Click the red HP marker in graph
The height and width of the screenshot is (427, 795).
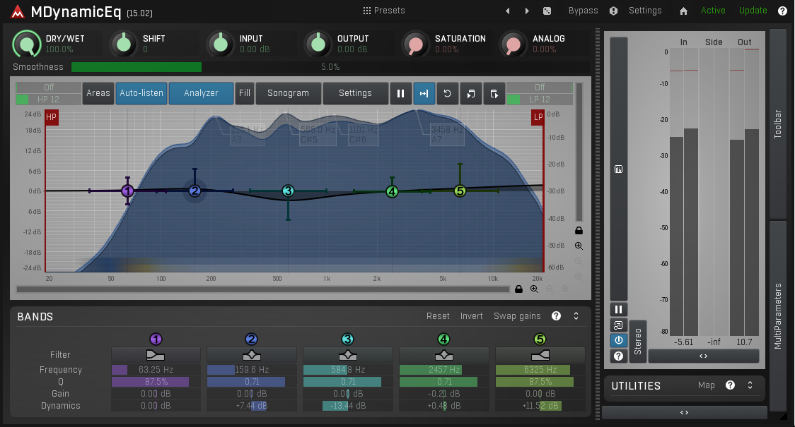[51, 117]
